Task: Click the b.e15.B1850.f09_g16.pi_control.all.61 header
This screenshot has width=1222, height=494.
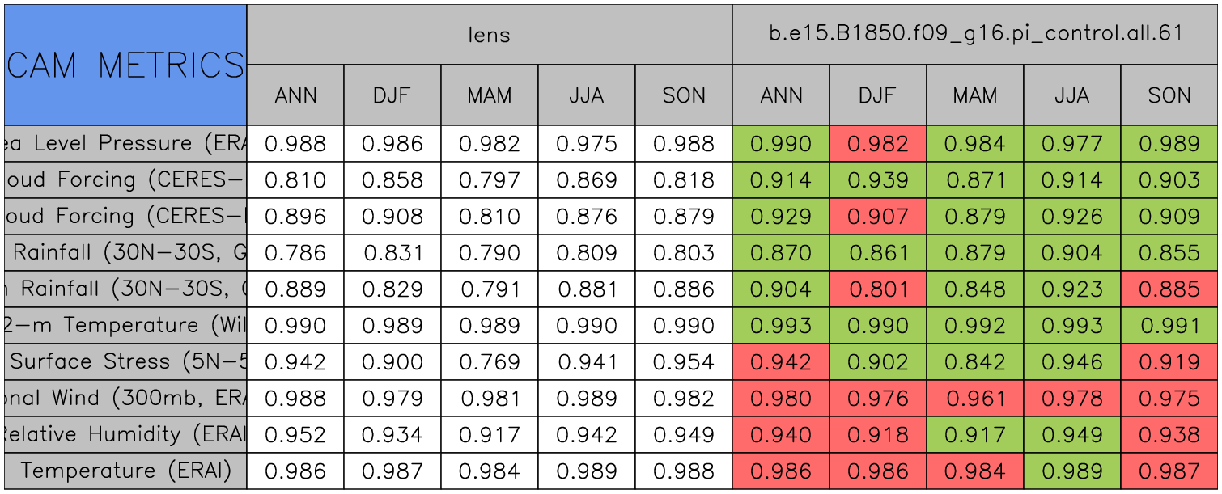Action: point(975,35)
